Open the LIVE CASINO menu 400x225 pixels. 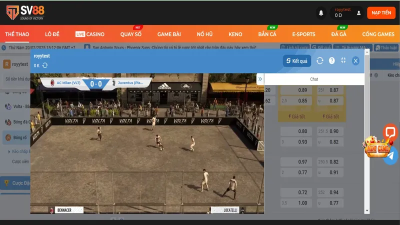pos(90,34)
